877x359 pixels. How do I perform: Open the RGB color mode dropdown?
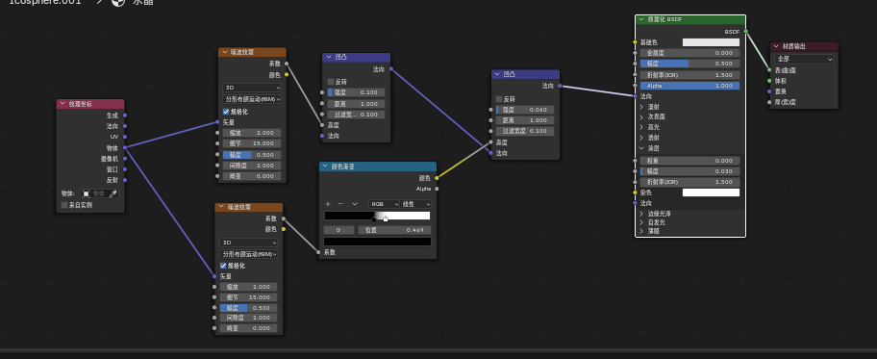pyautogui.click(x=384, y=204)
